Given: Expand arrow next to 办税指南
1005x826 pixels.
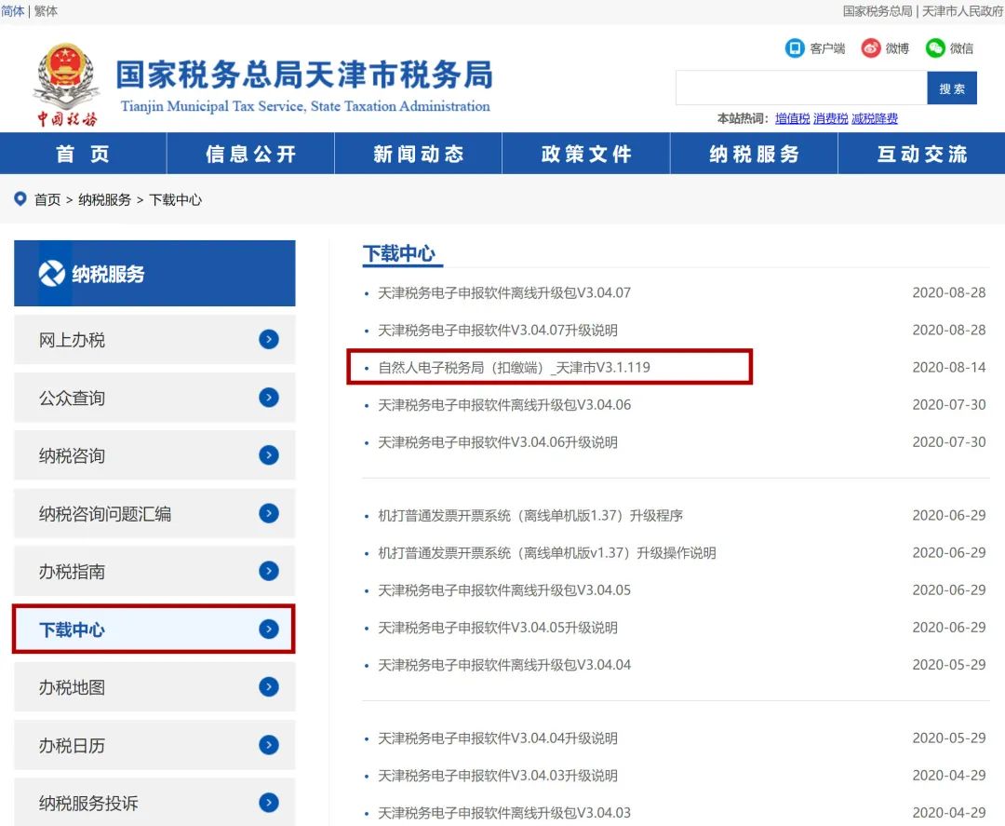Looking at the screenshot, I should pos(269,571).
